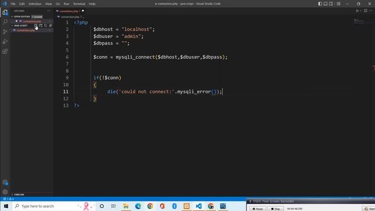375x211 pixels.
Task: Switch to Visual Studio Code taskbar icon
Action: (x=199, y=206)
